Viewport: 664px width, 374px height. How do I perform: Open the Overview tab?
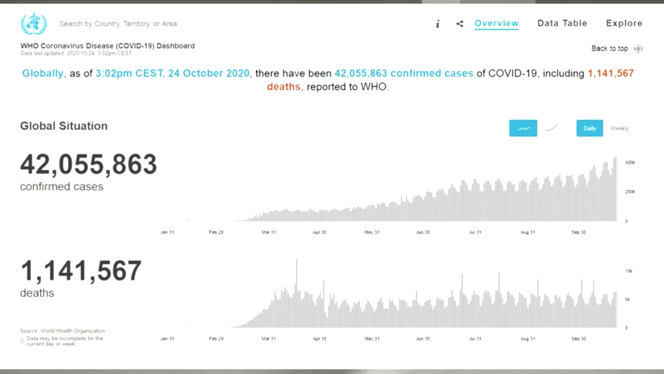click(x=496, y=23)
